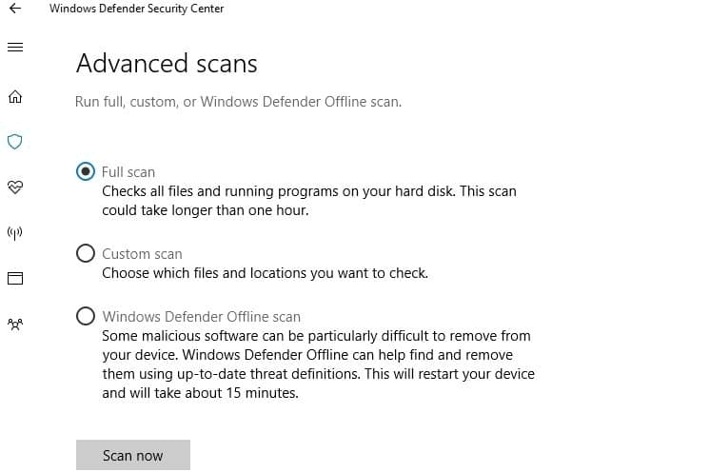Click the Full scan description about hard disk

tap(308, 201)
